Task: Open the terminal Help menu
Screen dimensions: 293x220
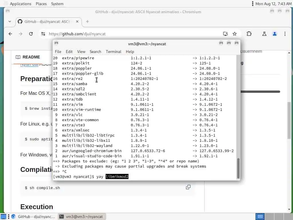Action: point(130,52)
